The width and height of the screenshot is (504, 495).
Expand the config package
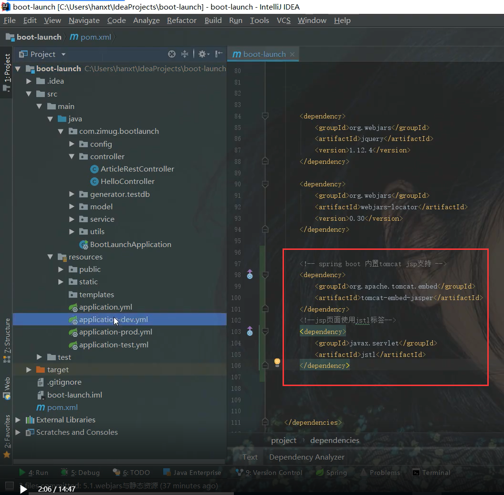72,144
